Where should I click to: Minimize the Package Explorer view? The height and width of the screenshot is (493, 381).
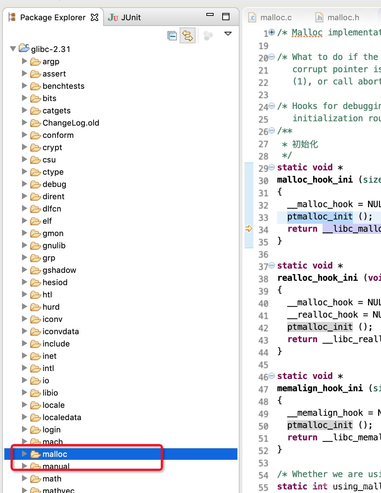(210, 15)
